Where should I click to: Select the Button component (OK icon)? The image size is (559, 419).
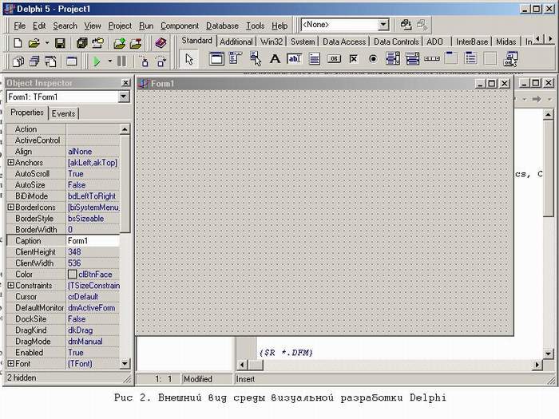click(334, 58)
